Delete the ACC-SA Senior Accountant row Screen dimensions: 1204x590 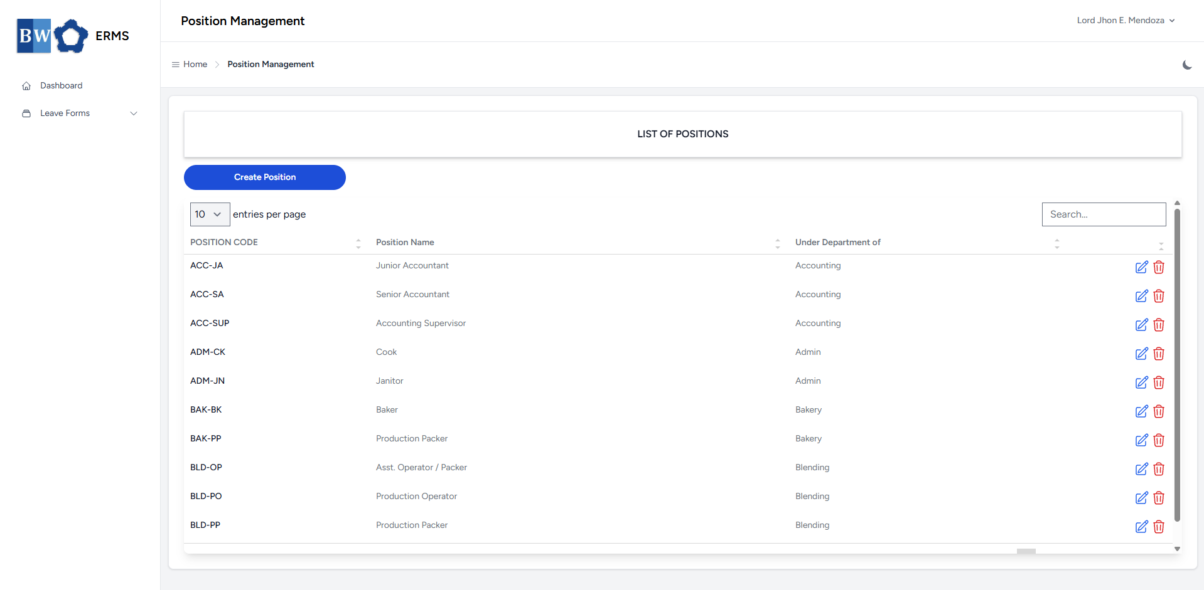(x=1159, y=296)
